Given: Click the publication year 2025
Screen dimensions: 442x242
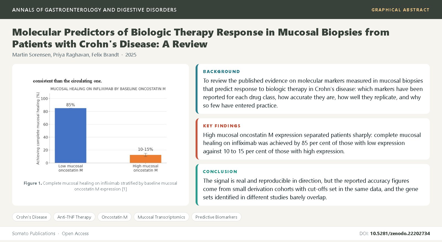Looking at the screenshot, I should click(131, 55).
